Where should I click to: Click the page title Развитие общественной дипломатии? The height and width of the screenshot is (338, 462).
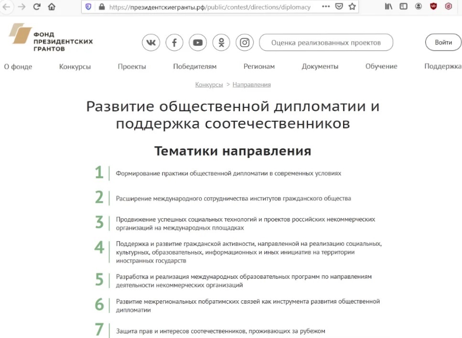point(233,115)
